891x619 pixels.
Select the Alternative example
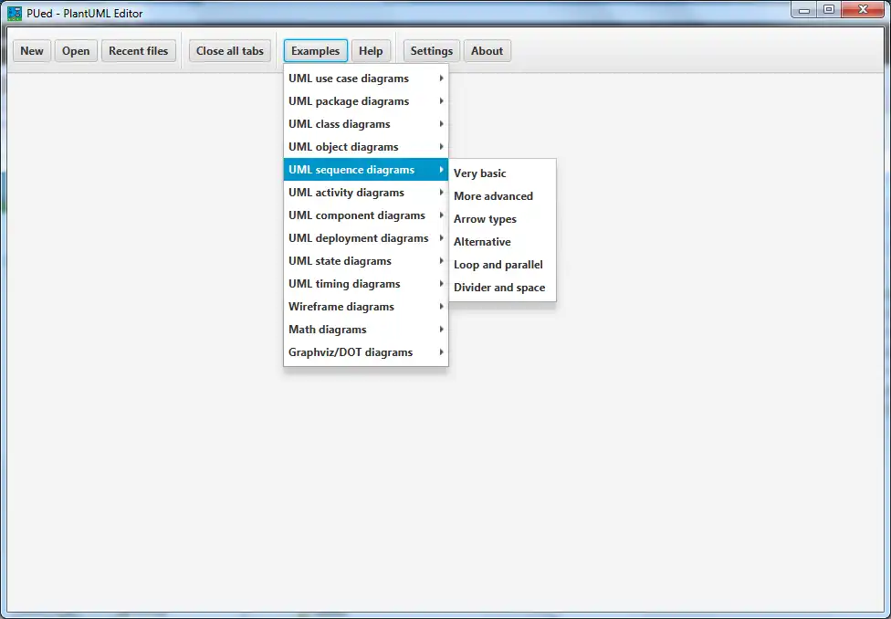tap(502, 242)
